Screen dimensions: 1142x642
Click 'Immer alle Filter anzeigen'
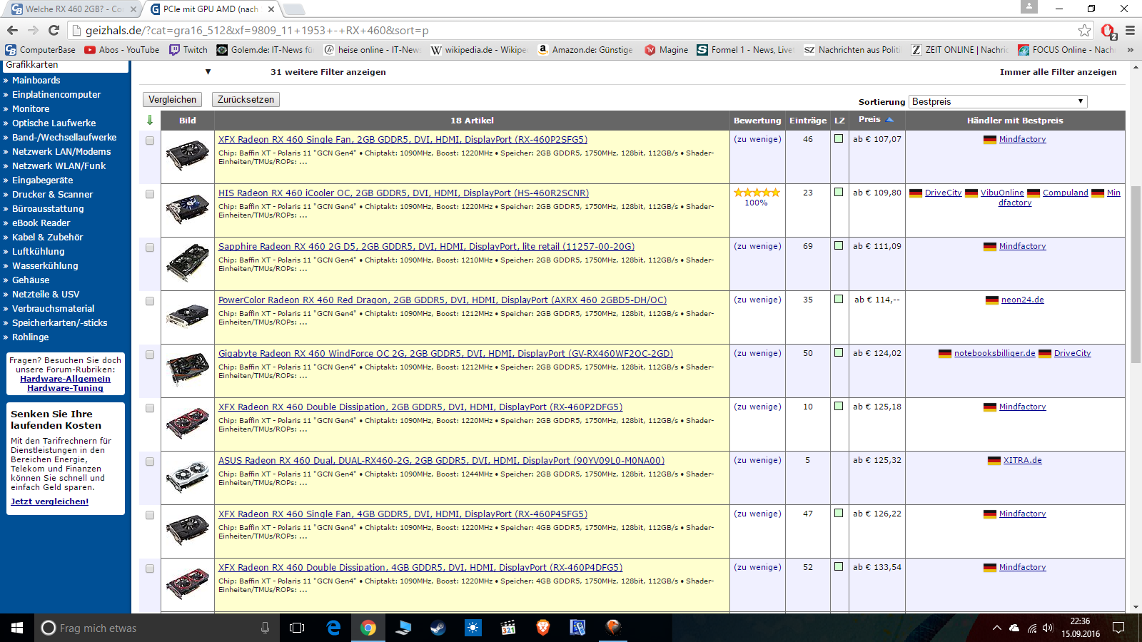point(1058,72)
